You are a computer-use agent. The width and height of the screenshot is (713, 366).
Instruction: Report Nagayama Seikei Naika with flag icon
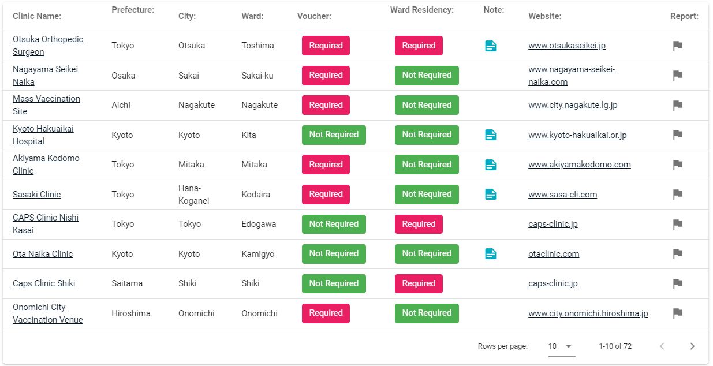pyautogui.click(x=678, y=76)
